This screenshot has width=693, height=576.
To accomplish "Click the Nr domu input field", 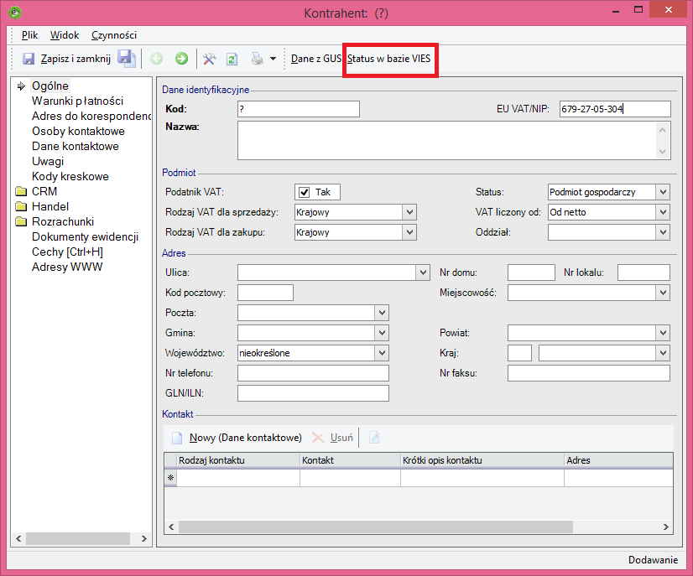I will tap(531, 272).
